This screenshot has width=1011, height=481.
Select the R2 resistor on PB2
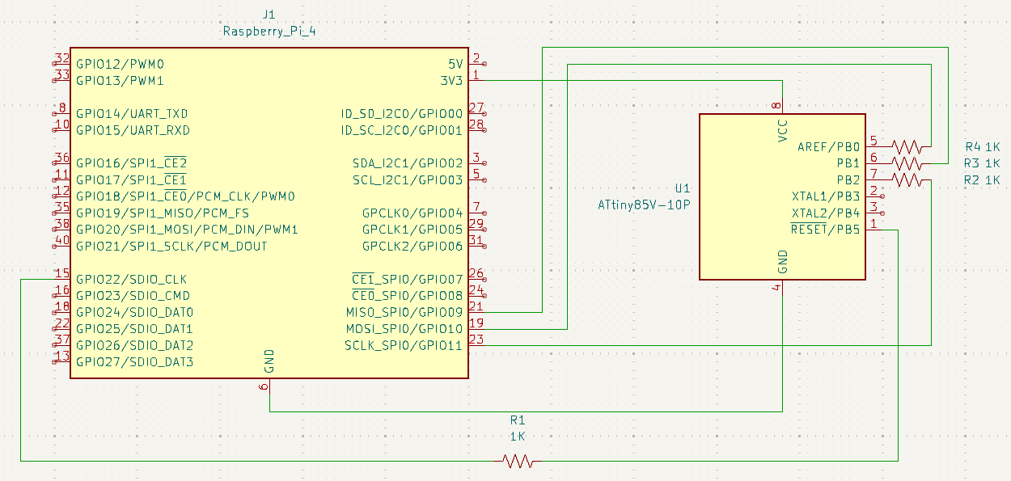907,179
